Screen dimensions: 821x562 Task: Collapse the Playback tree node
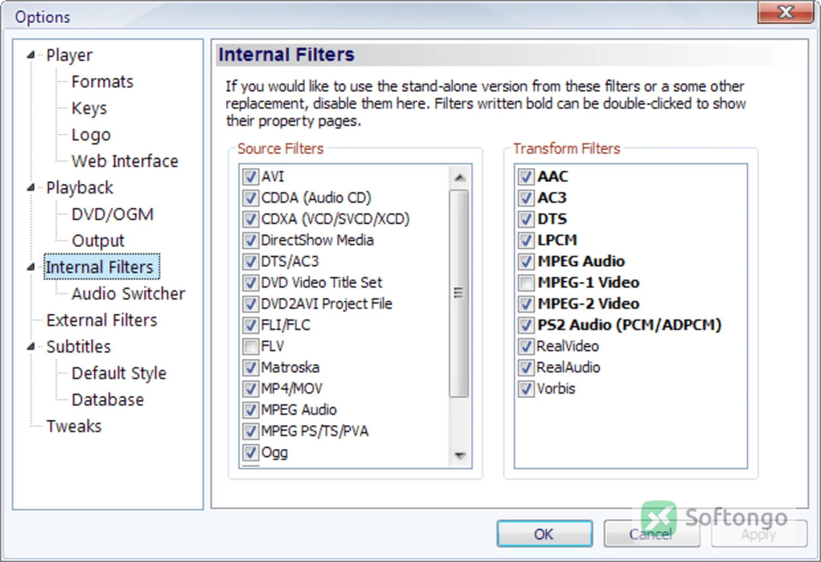(x=31, y=188)
